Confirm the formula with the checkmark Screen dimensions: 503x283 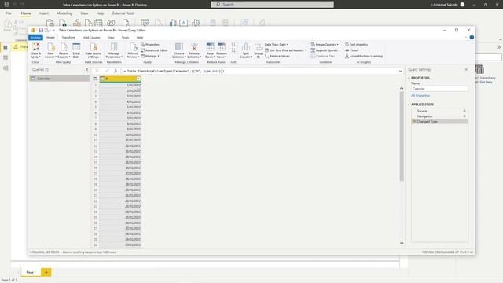pyautogui.click(x=107, y=71)
